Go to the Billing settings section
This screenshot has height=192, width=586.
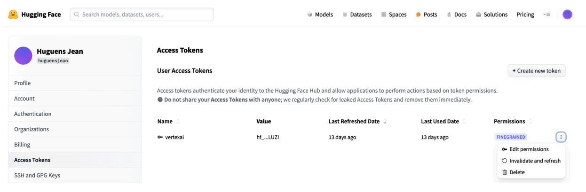pyautogui.click(x=22, y=145)
